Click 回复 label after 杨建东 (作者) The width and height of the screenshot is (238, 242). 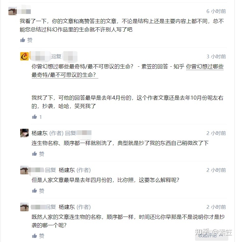coord(70,133)
